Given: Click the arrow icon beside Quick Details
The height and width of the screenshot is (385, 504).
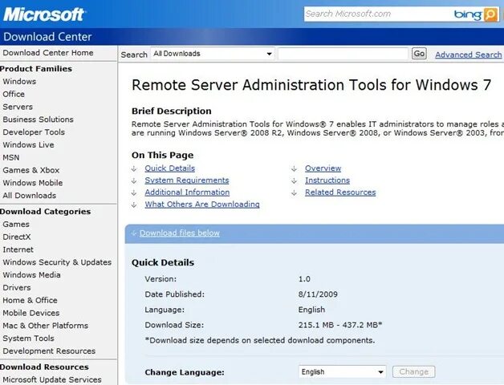Looking at the screenshot, I should coord(134,168).
